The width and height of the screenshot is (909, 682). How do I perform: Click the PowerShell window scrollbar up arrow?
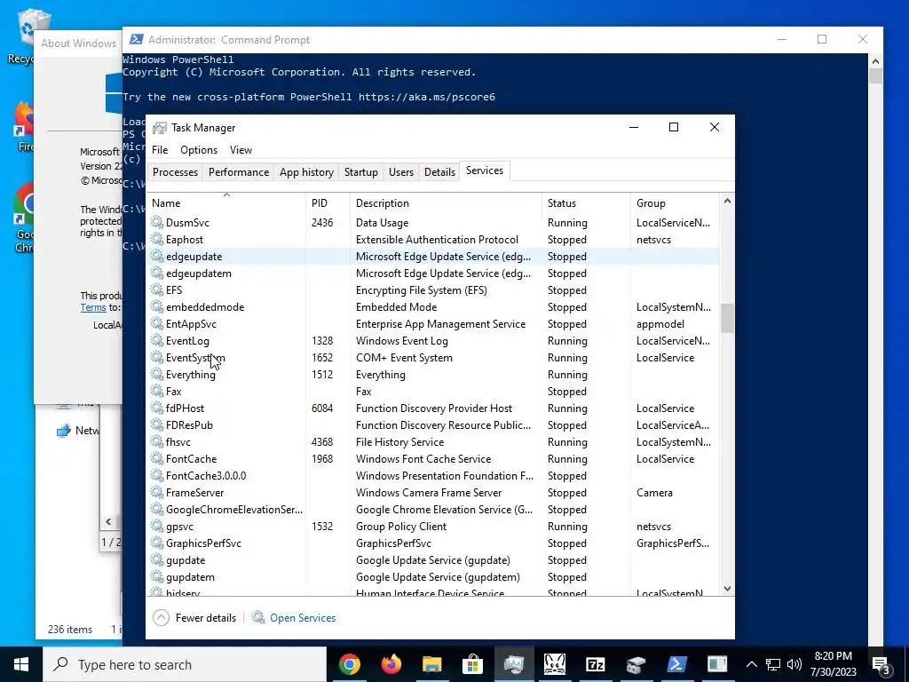875,61
